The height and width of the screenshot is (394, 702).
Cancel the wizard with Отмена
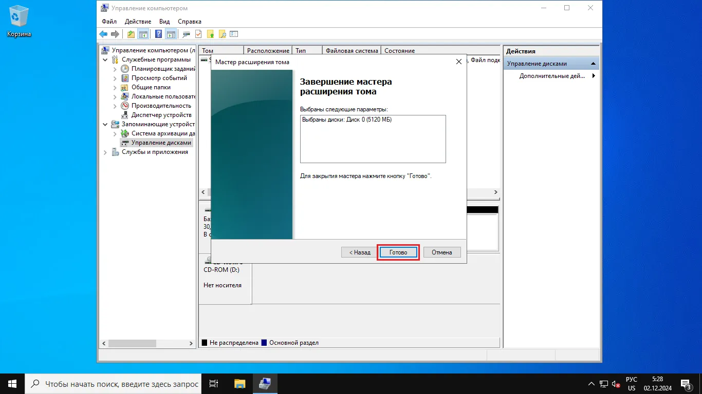pos(441,252)
